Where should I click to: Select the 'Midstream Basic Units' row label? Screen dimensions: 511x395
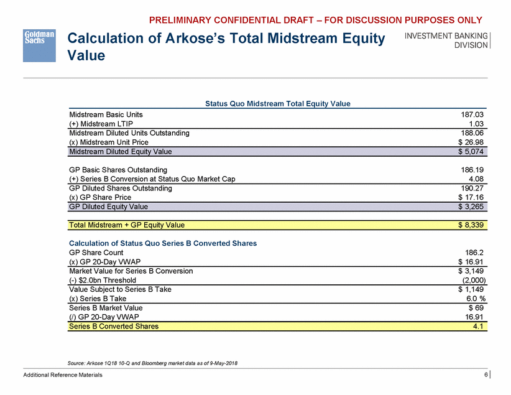coord(106,114)
